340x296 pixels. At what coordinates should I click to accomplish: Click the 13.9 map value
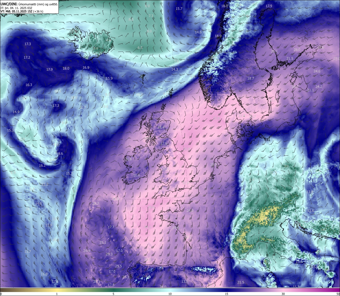(x=49, y=225)
